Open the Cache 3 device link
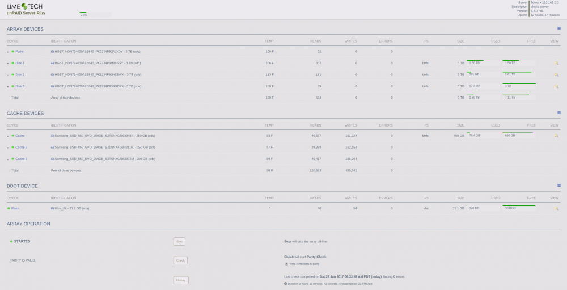The height and width of the screenshot is (290, 567). click(22, 158)
